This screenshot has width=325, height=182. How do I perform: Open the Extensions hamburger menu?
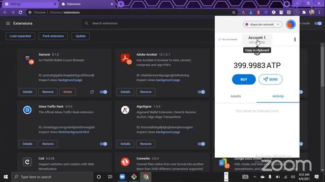[x=8, y=23]
